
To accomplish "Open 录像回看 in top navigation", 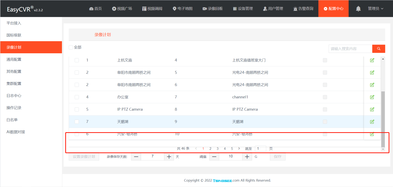I will [213, 8].
